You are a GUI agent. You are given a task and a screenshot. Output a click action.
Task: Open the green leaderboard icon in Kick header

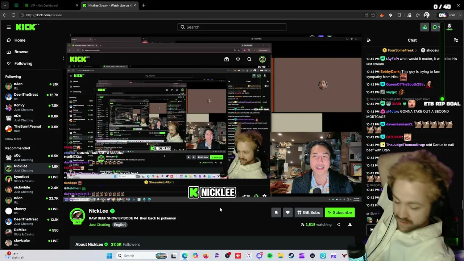pyautogui.click(x=424, y=27)
